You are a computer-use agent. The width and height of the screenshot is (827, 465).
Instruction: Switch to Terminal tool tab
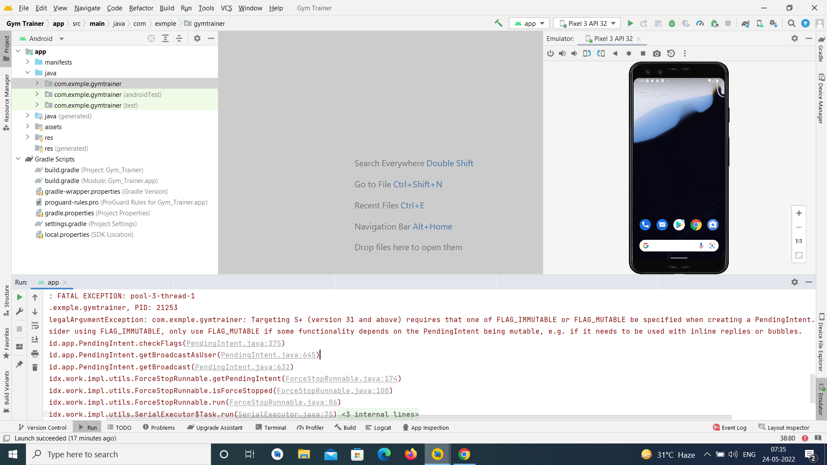[270, 428]
